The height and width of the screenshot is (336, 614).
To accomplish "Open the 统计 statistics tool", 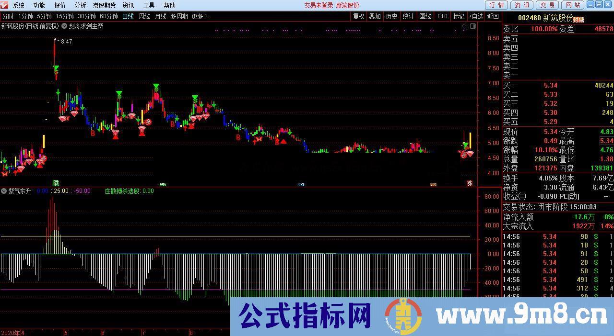I will 408,16.
